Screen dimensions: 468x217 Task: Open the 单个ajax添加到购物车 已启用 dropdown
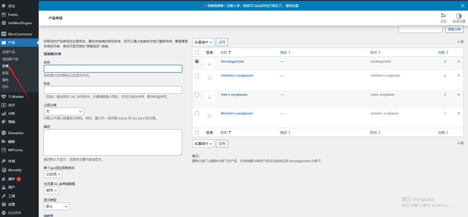click(x=53, y=174)
